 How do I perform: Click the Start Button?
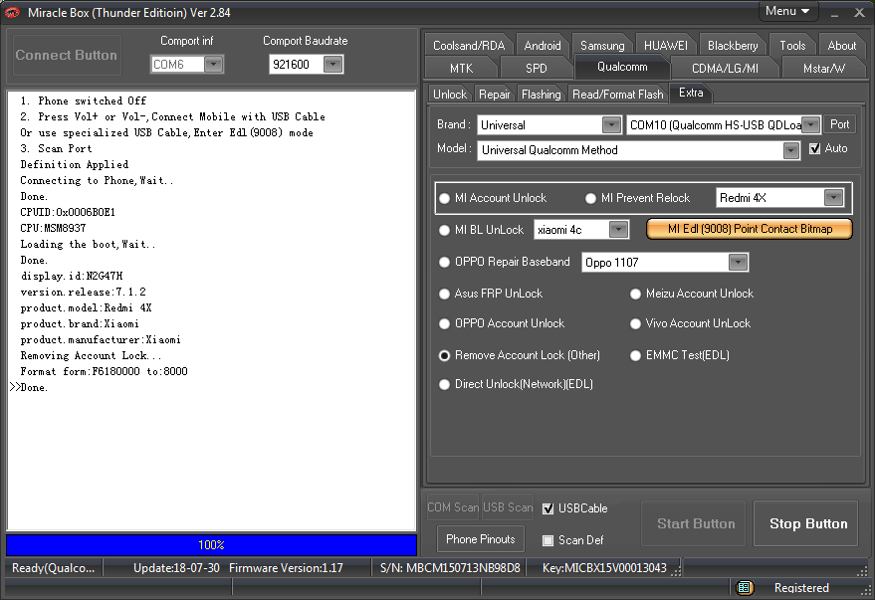694,523
